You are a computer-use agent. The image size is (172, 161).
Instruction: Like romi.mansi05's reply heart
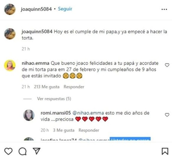(x=167, y=115)
